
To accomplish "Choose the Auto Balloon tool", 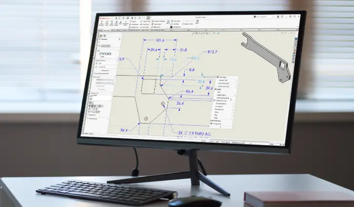I will [x=134, y=25].
